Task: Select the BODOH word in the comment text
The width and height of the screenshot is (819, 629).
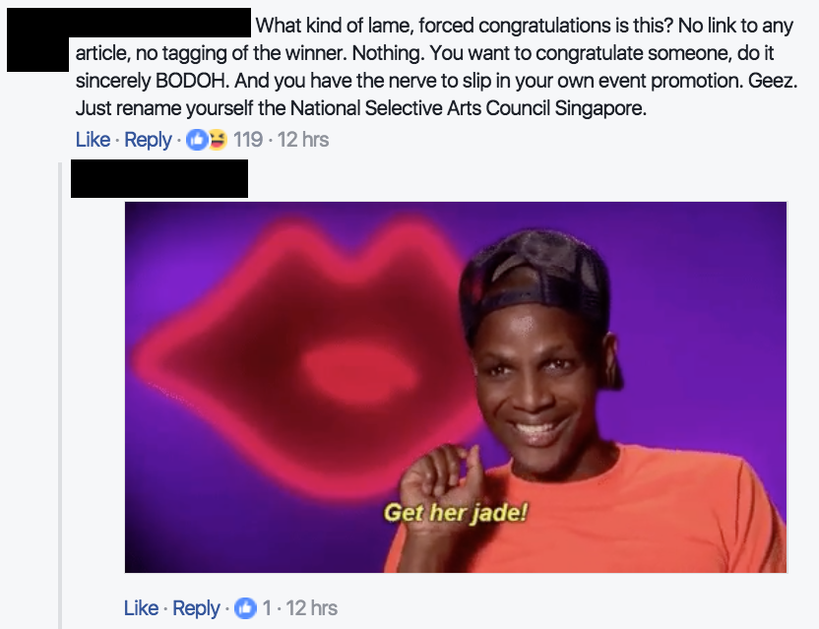Action: click(191, 81)
